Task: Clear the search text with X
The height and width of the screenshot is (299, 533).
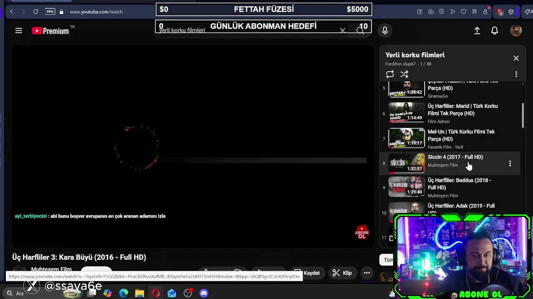Action: (x=342, y=31)
